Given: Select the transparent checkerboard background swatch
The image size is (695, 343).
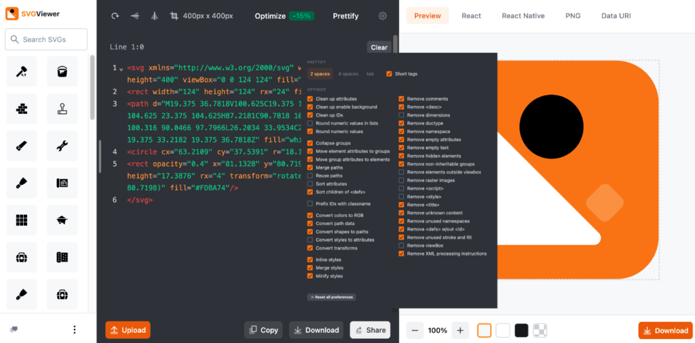Looking at the screenshot, I should (540, 330).
